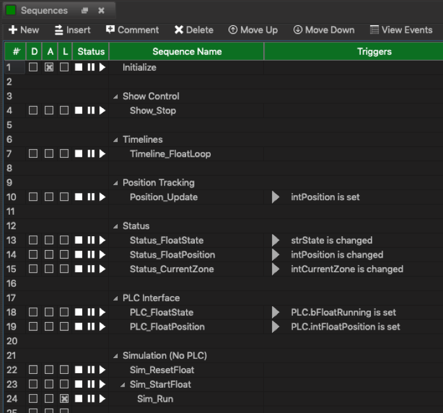Move the sequence up
The image size is (443, 413).
point(253,30)
